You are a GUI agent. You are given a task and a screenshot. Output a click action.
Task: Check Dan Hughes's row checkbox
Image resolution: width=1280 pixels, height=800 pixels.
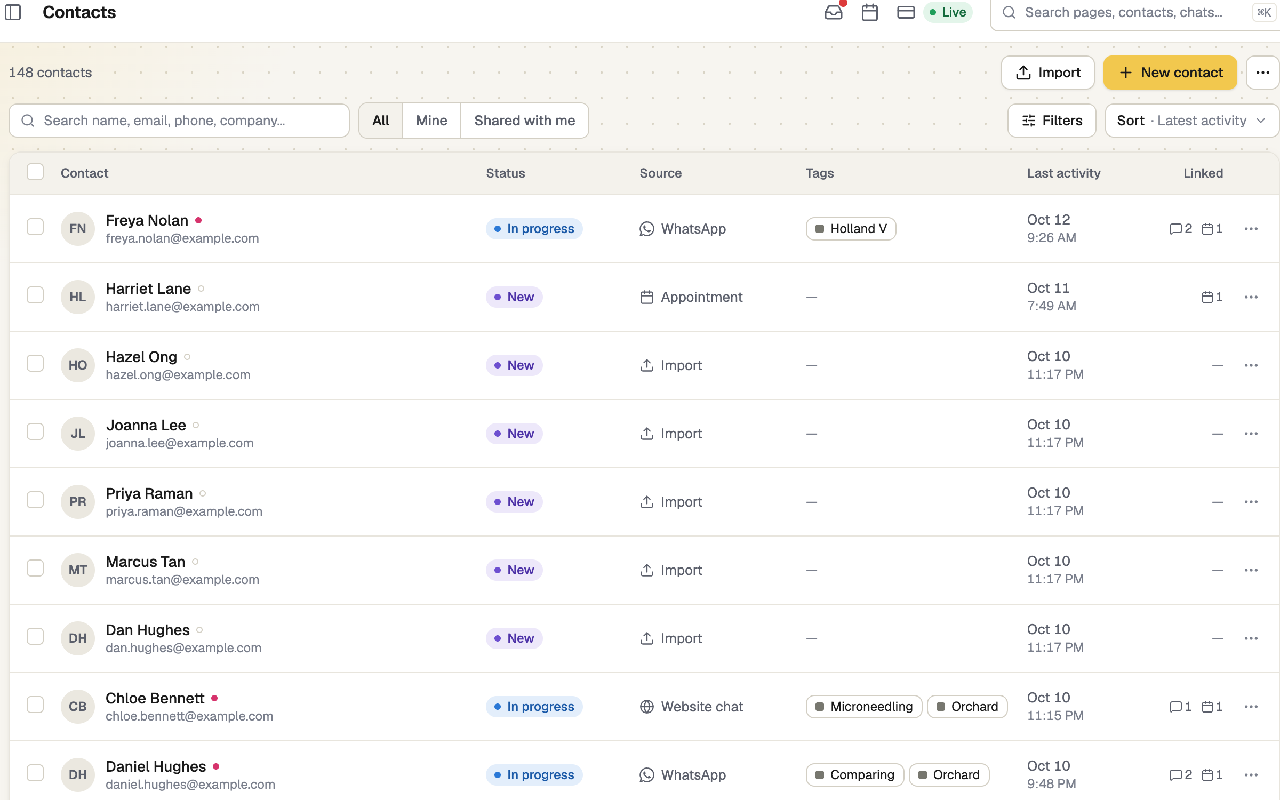[35, 636]
